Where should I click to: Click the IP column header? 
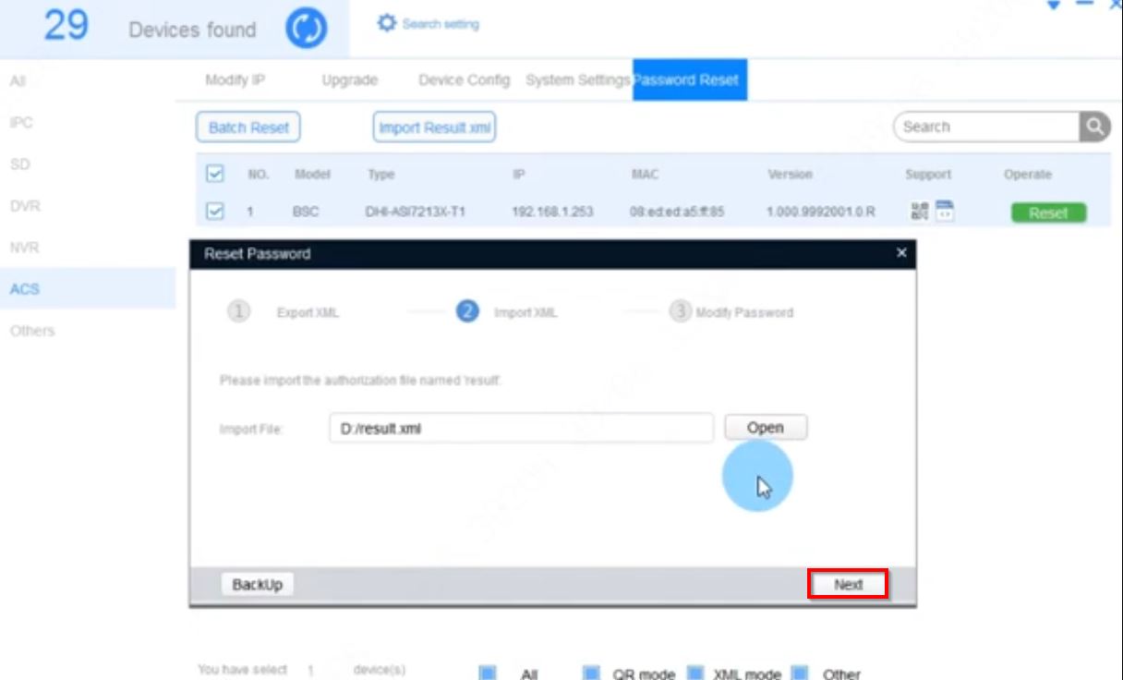(518, 174)
